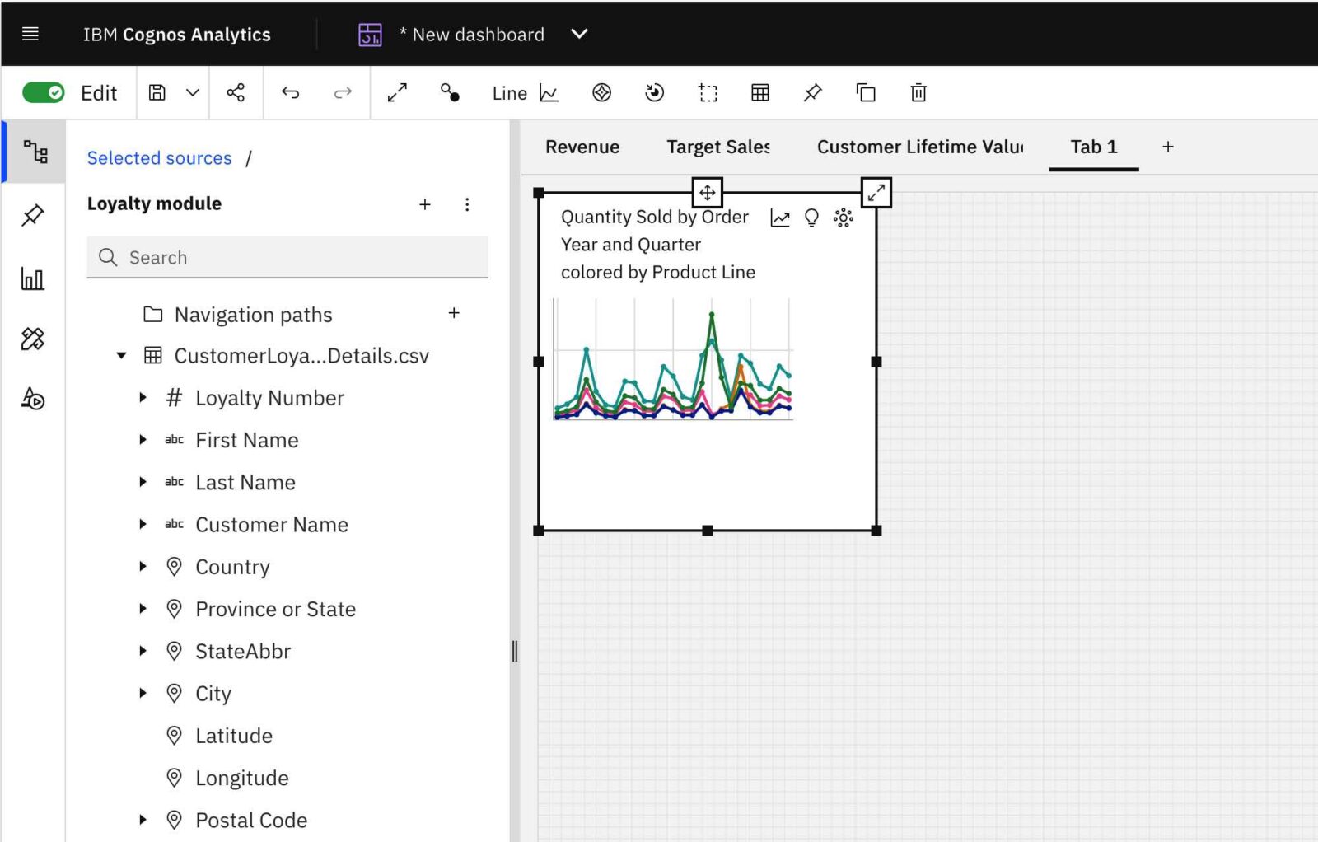1318x842 pixels.
Task: Add a new dashboard tab with plus button
Action: [1168, 147]
